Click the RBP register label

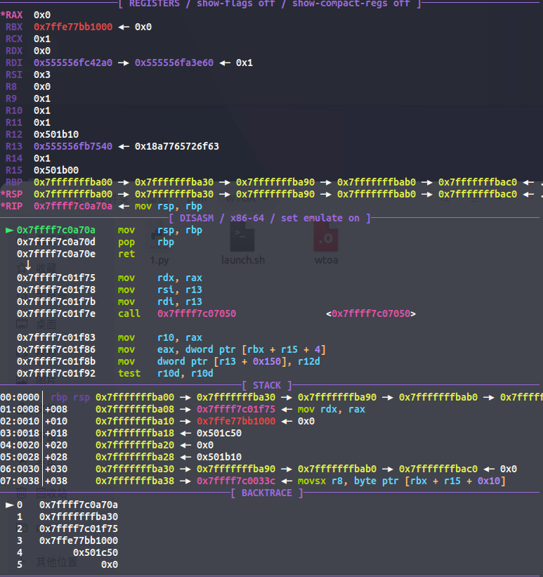click(14, 183)
